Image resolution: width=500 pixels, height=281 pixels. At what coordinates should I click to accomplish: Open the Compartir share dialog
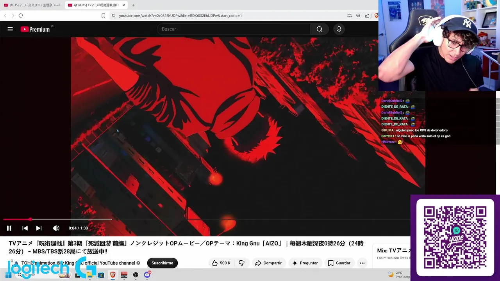(x=268, y=263)
